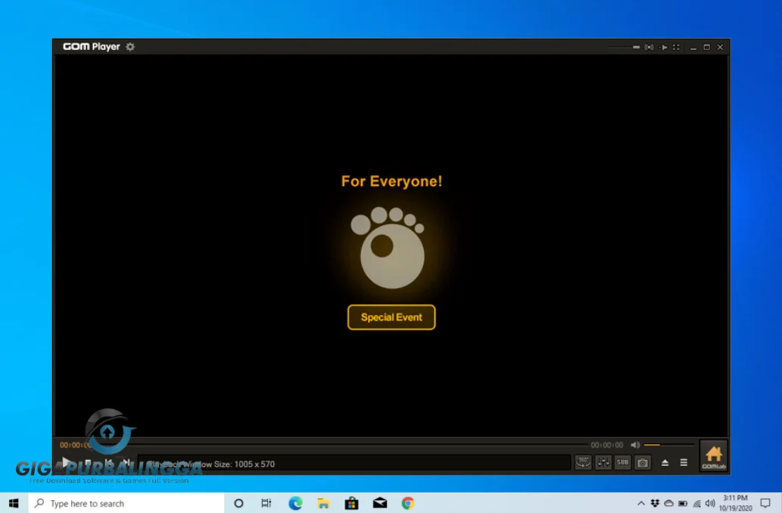Viewport: 782px width, 513px height.
Task: Click the Special Event button
Action: (391, 317)
